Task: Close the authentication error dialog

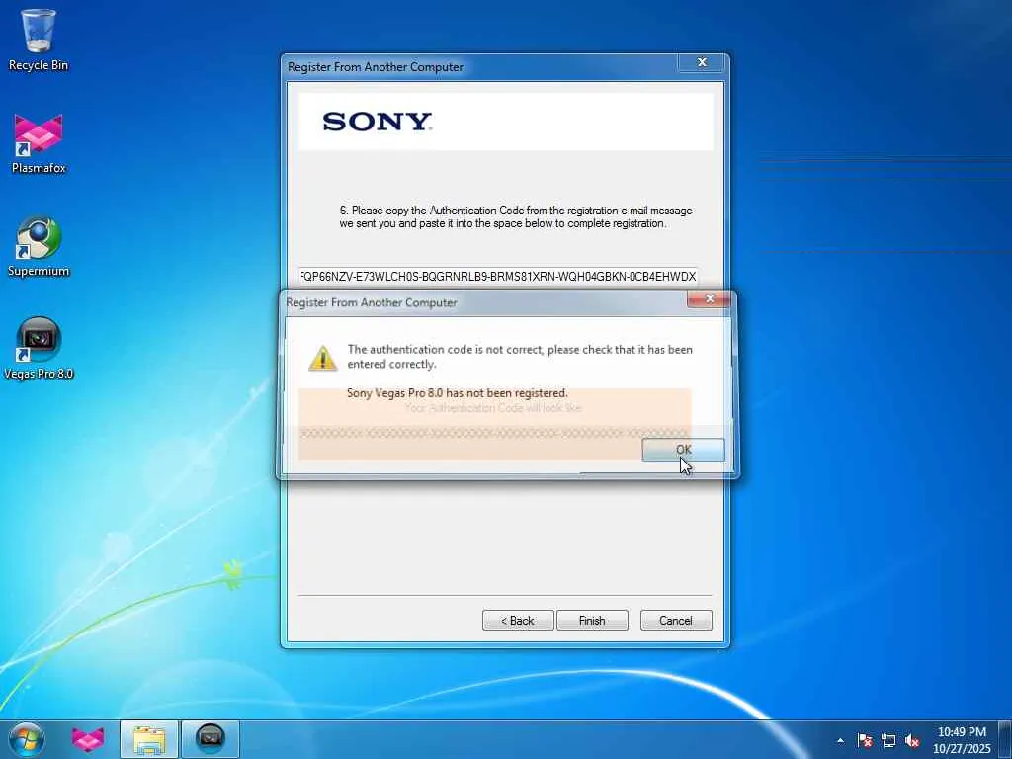Action: [x=710, y=298]
